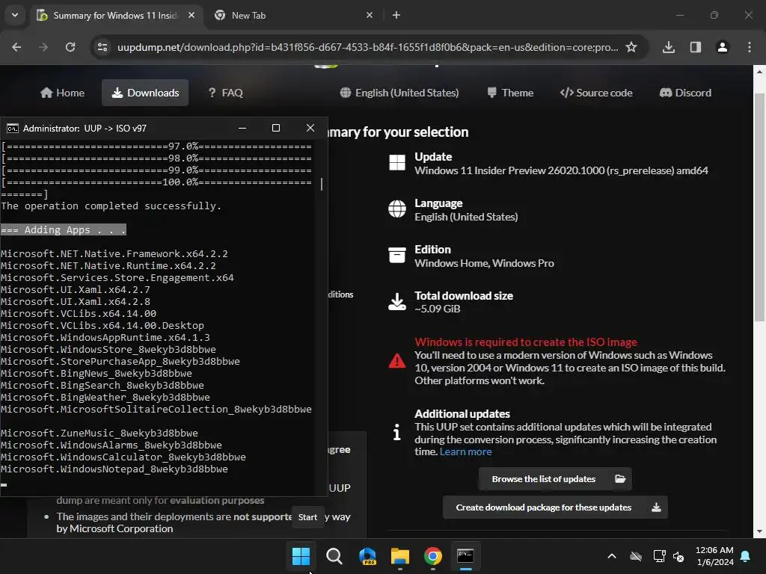766x574 pixels.
Task: Open taskbar Search magnifier
Action: [x=334, y=556]
